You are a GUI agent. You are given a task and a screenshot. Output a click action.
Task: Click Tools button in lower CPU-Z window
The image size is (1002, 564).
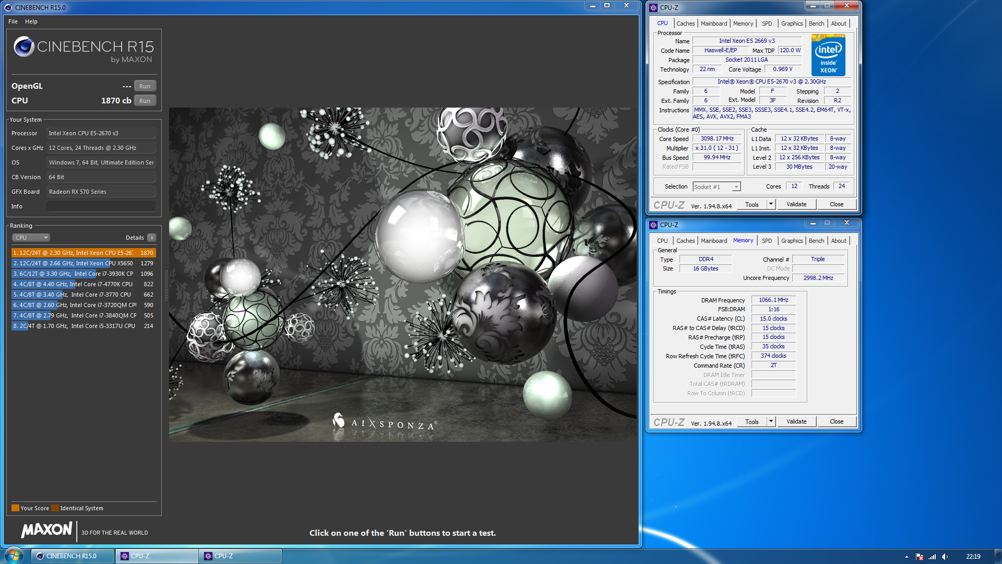click(x=751, y=422)
